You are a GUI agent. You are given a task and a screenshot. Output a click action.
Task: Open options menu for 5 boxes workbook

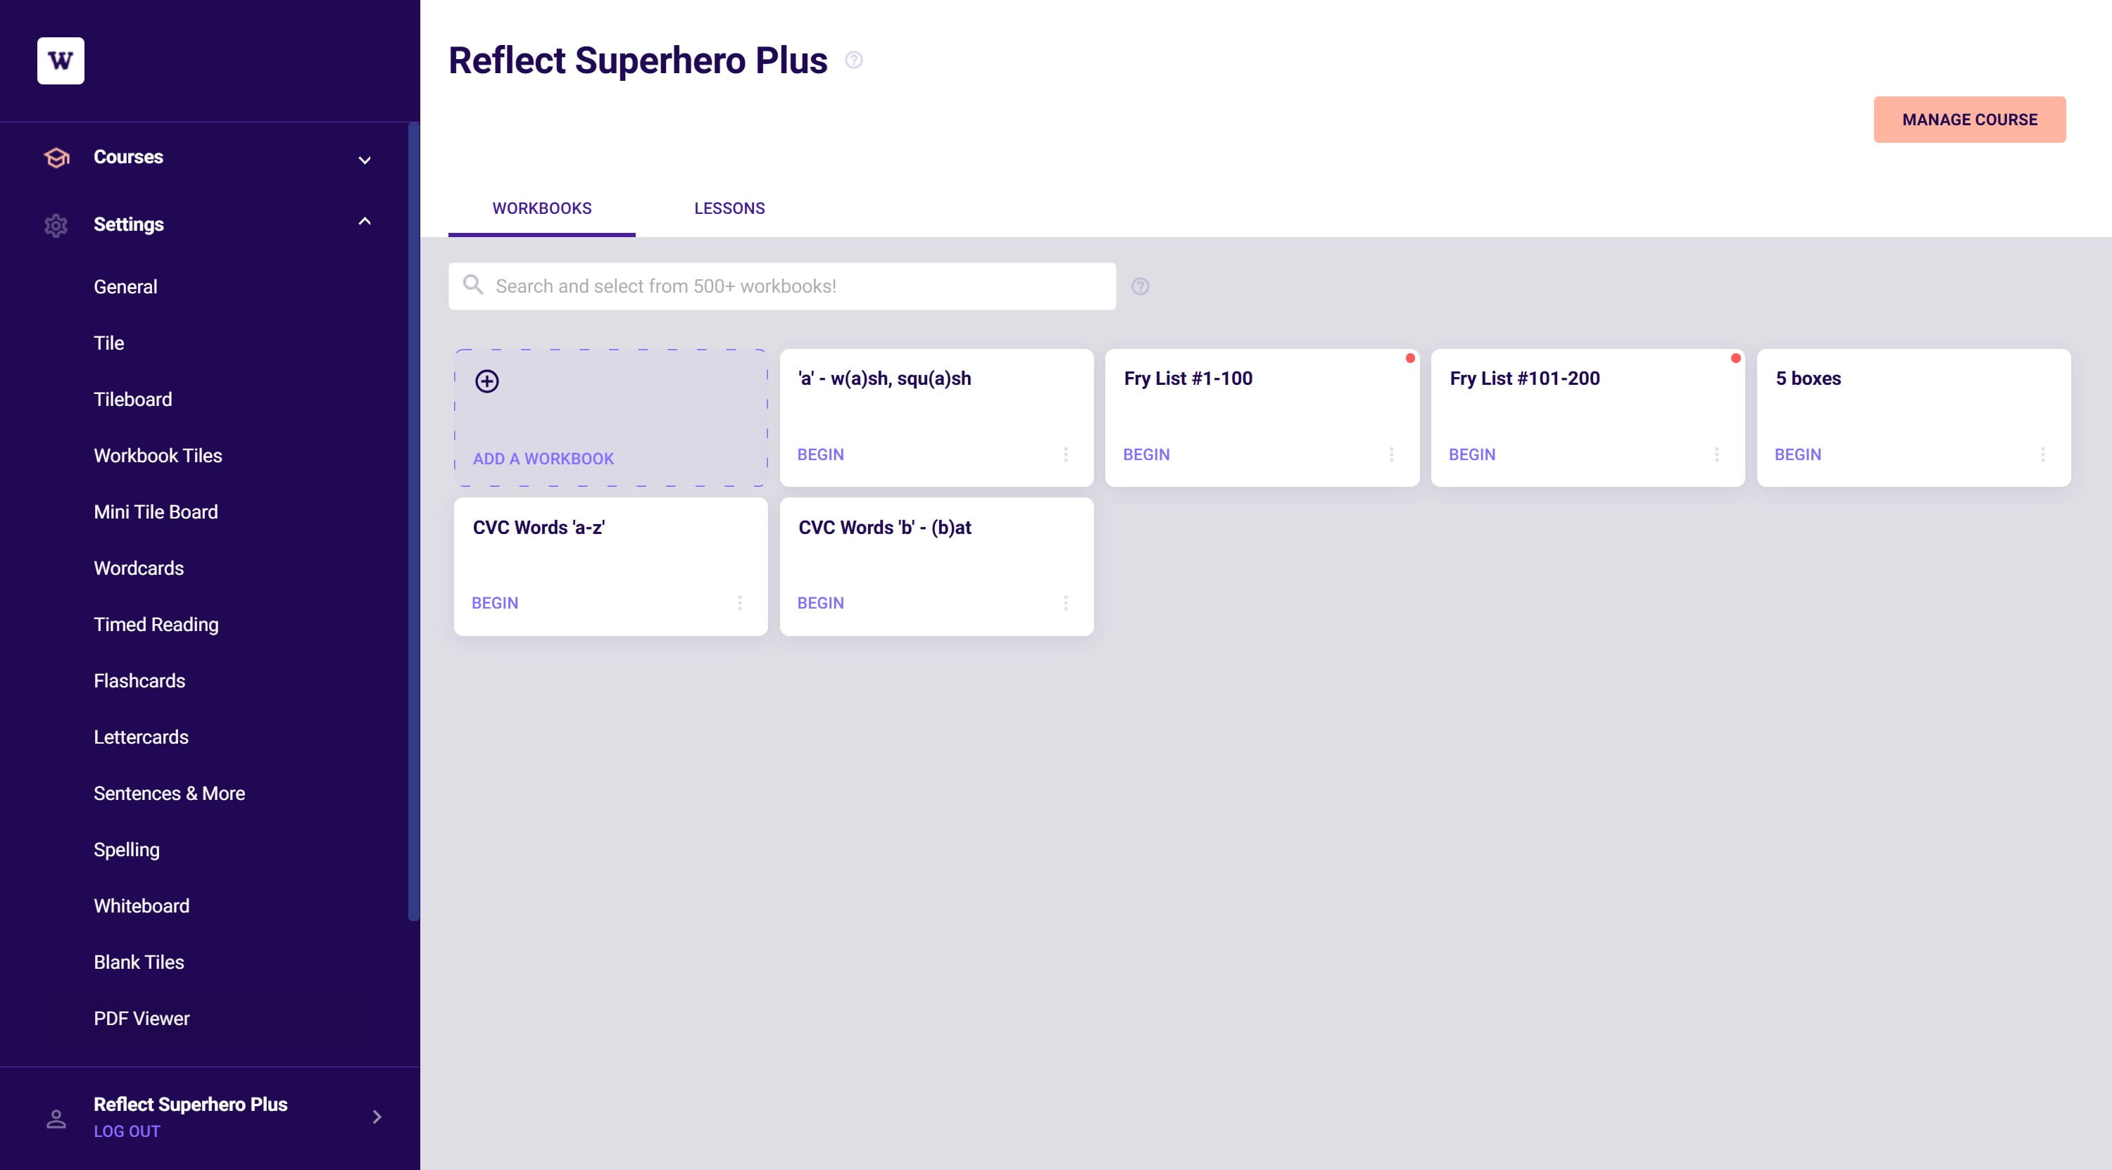point(2043,454)
